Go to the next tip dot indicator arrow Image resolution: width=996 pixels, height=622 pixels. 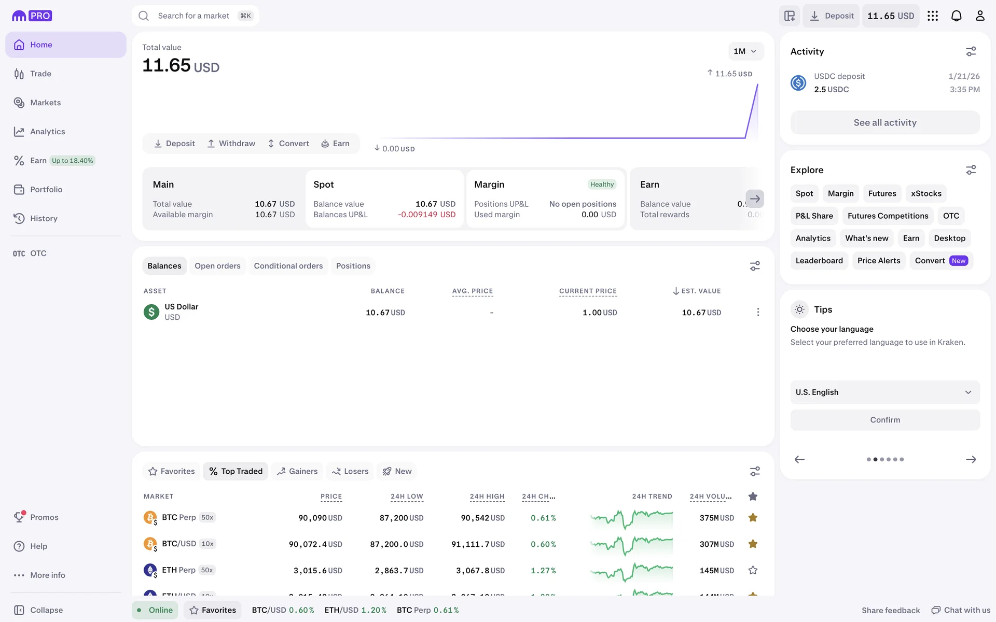point(971,459)
